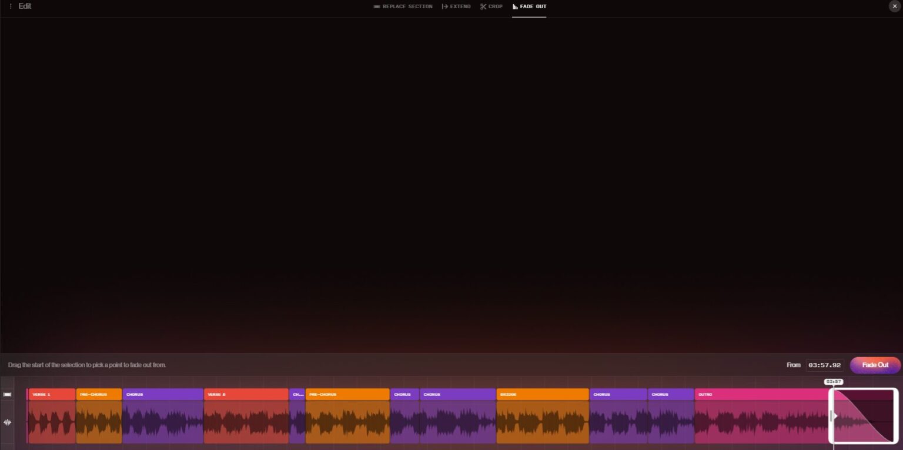Image resolution: width=903 pixels, height=450 pixels.
Task: Click the sections track icon on the left
Action: [8, 395]
